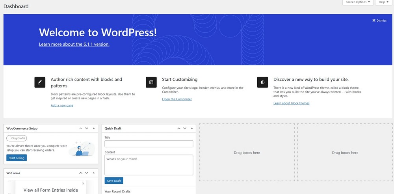This screenshot has width=394, height=194.
Task: Open the Help dropdown tab
Action: point(383,2)
